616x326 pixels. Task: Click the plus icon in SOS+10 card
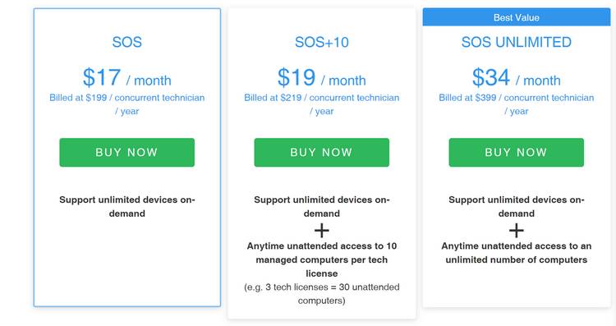[322, 231]
